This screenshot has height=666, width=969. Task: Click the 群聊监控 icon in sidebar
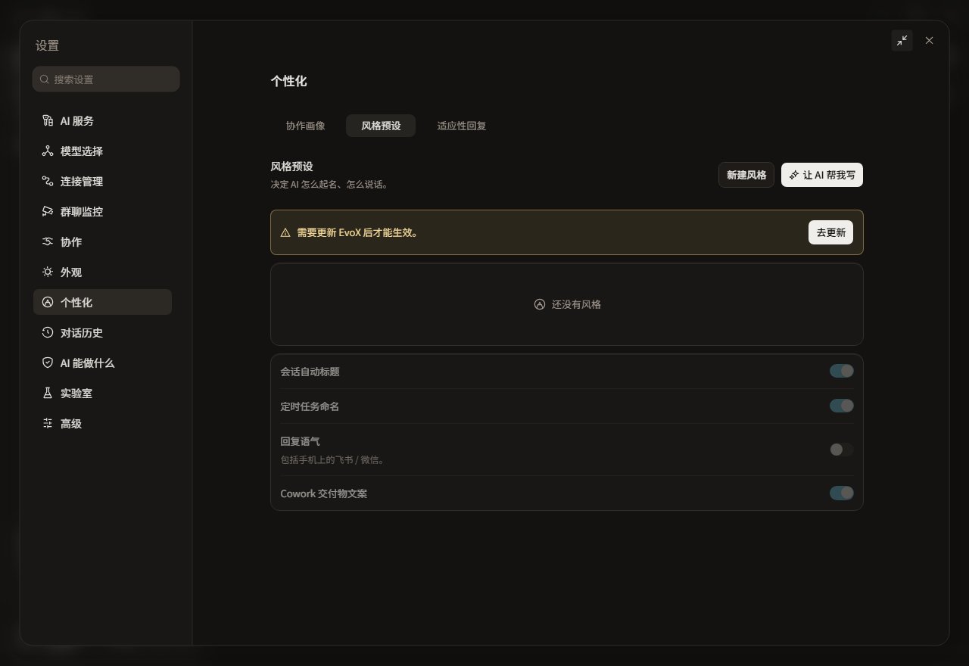tap(48, 212)
